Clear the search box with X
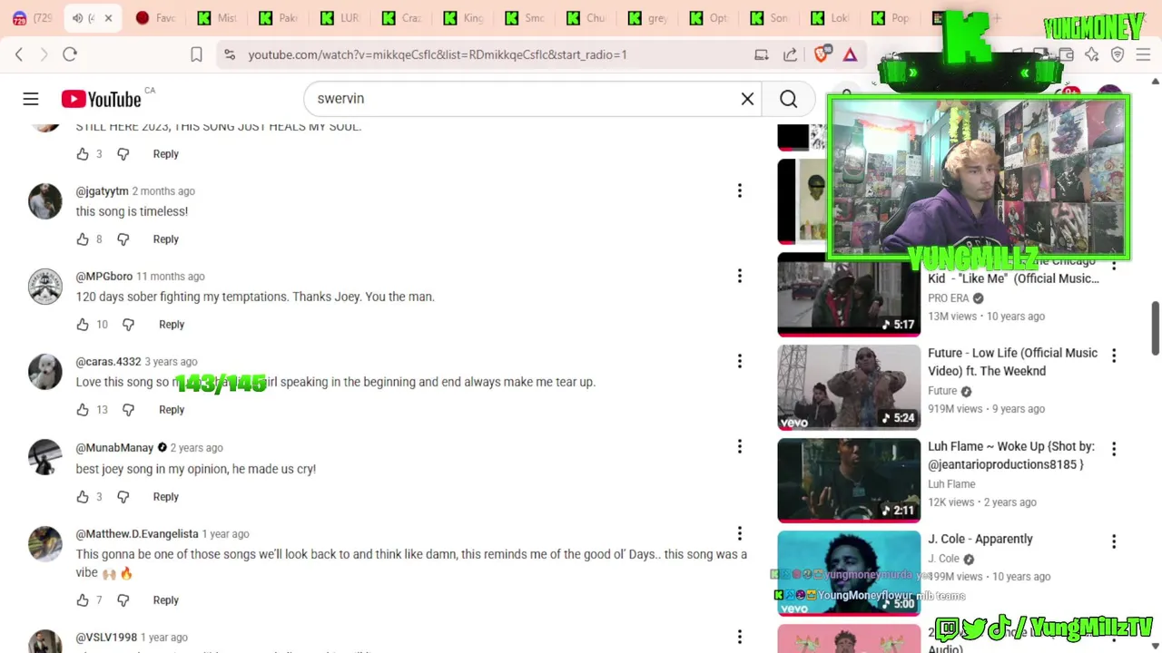The image size is (1162, 653). click(x=747, y=99)
